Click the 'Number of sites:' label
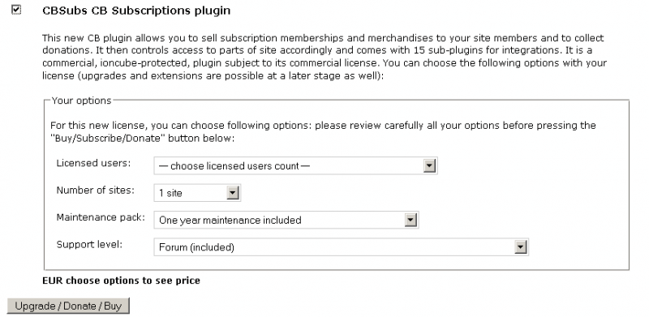Viewport: 649px width, 317px height. pos(96,191)
